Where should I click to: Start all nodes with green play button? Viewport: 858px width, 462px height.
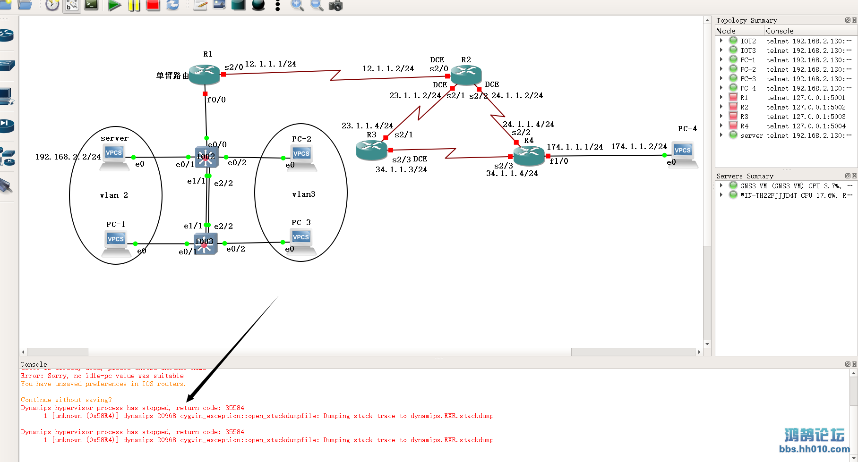point(114,5)
